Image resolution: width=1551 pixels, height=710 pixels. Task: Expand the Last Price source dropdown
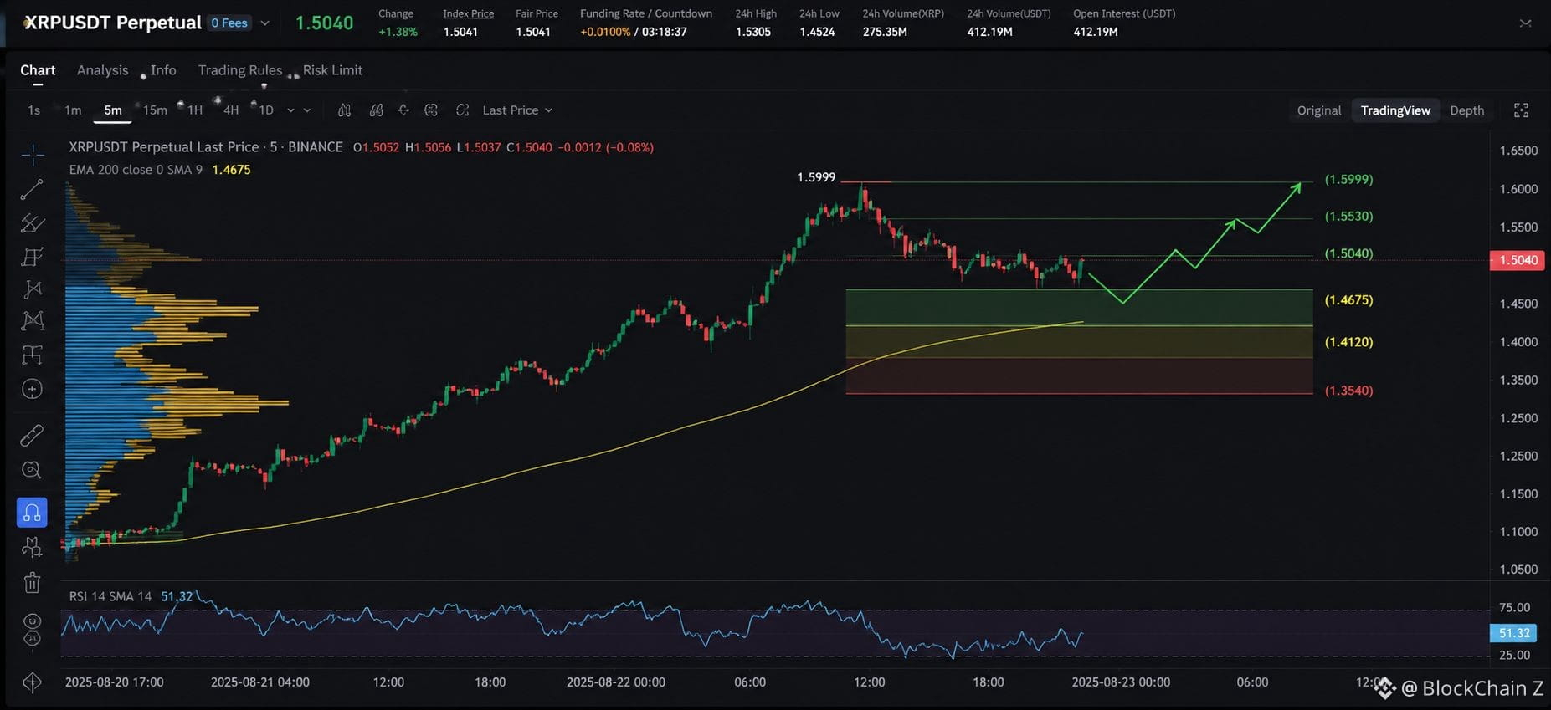[x=518, y=110]
